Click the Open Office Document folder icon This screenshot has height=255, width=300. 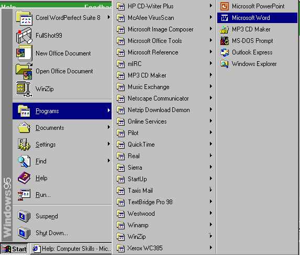(x=24, y=71)
